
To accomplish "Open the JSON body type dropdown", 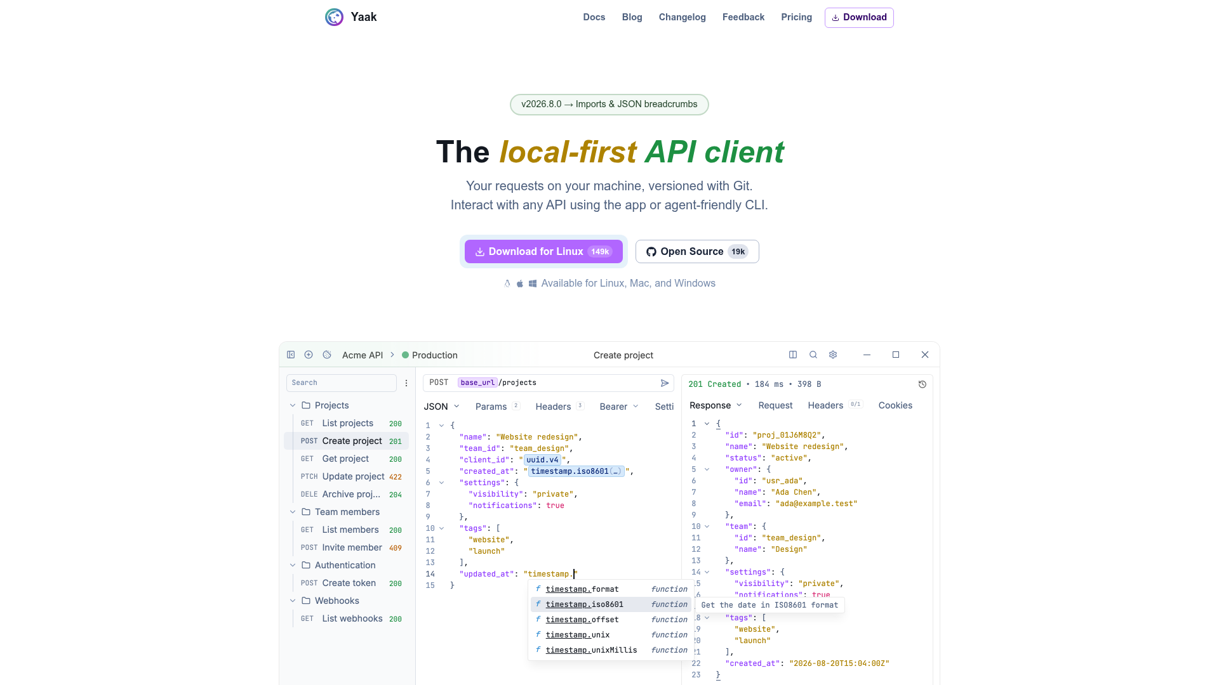I will tap(442, 407).
